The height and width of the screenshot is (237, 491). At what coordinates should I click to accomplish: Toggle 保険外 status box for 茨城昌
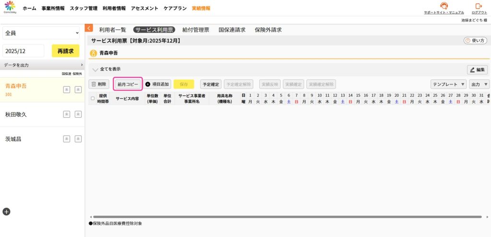78,139
